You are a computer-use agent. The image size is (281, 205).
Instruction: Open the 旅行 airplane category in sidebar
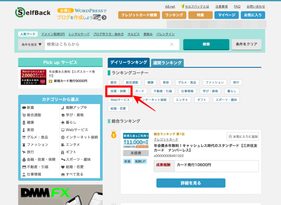pos(24,152)
